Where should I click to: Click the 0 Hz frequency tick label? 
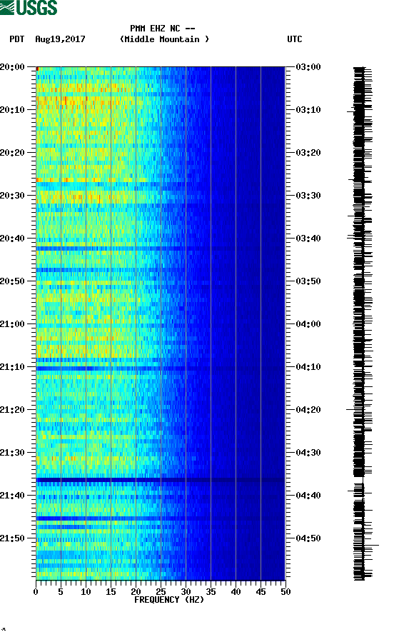[x=36, y=592]
